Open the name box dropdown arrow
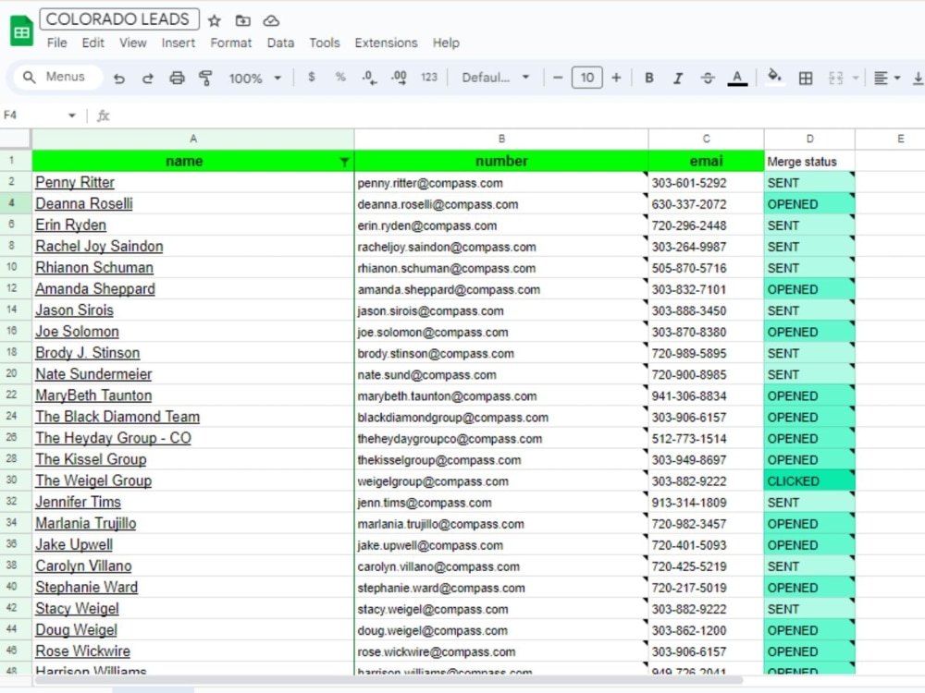The image size is (925, 693). click(72, 115)
